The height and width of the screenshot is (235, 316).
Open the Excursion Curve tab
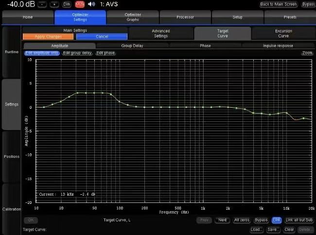[283, 33]
